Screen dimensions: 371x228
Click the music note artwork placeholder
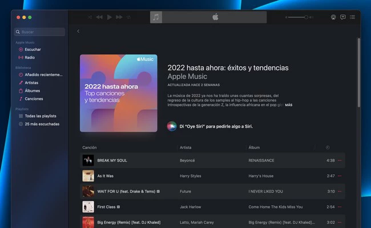tap(156, 17)
